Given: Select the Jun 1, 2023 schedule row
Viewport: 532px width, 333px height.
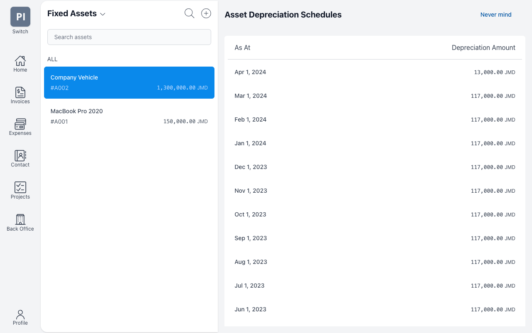Looking at the screenshot, I should pyautogui.click(x=374, y=309).
